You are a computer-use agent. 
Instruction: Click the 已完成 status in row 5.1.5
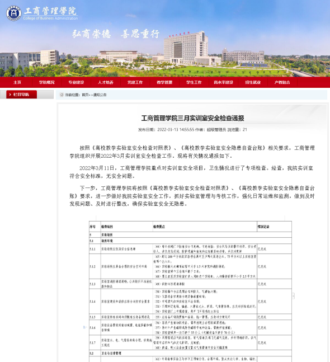point(262,317)
